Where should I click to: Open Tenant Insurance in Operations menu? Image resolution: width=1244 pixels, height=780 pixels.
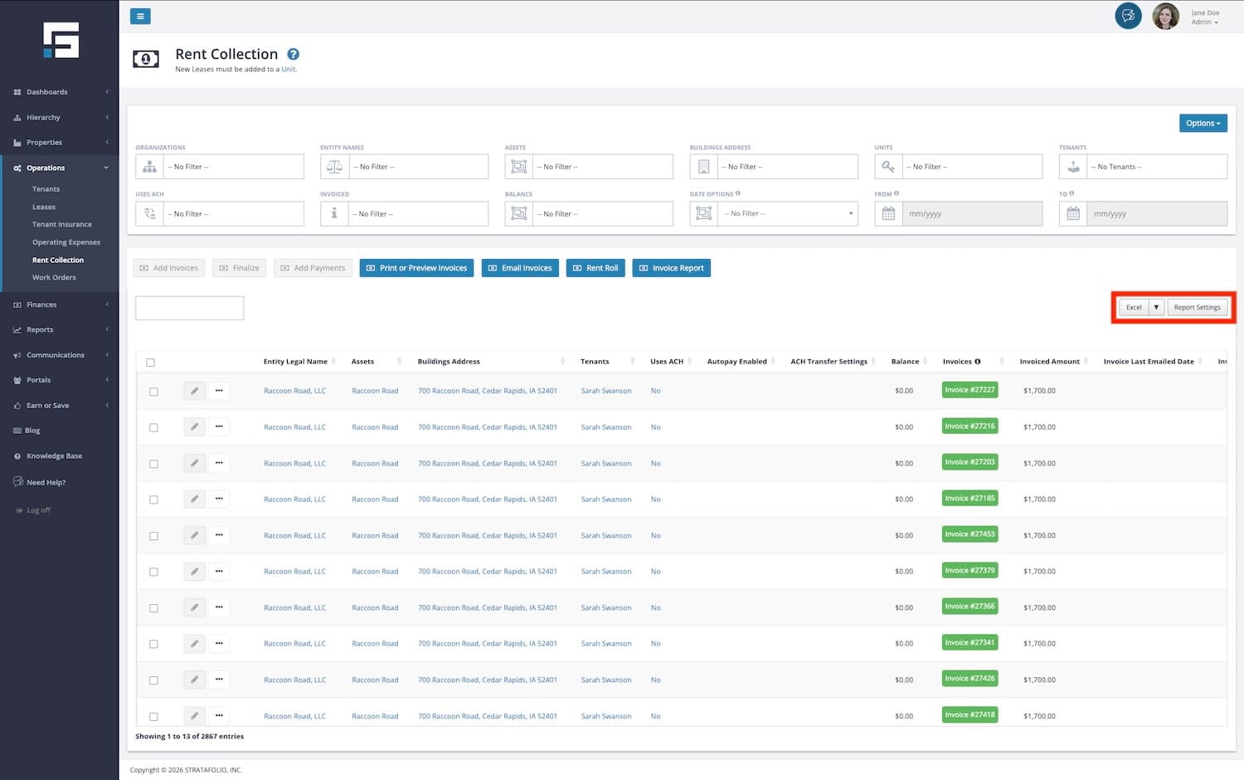point(62,225)
